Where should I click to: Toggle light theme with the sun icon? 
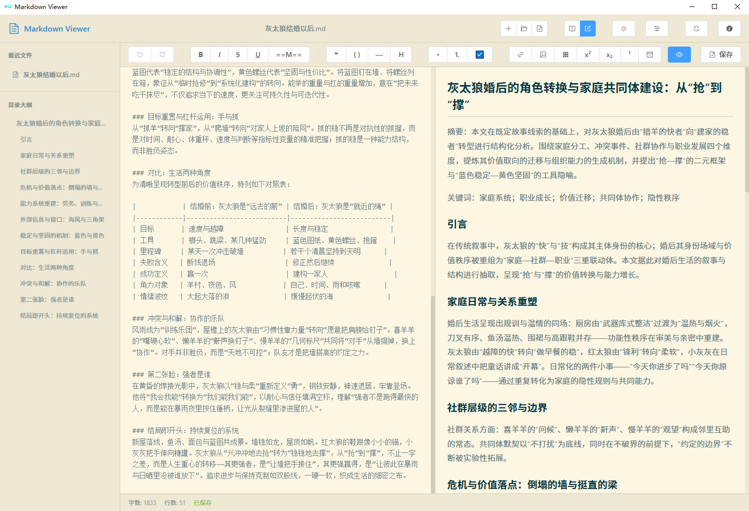tap(624, 29)
